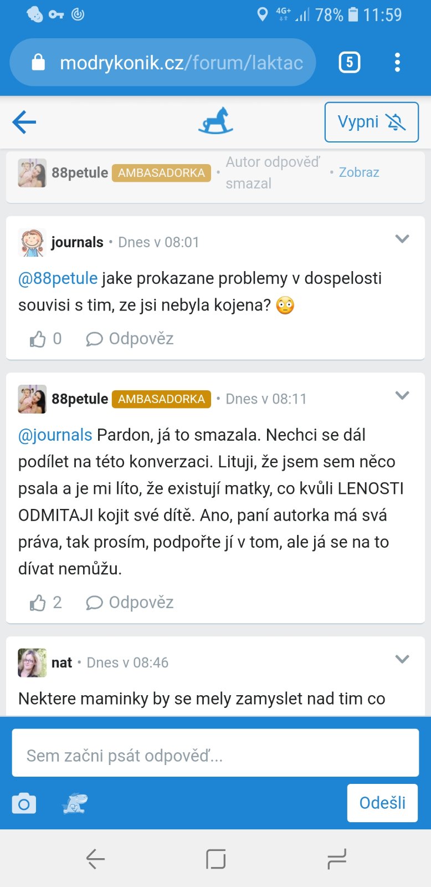Open nat's profile avatar thumbnail
This screenshot has height=887, width=431.
[32, 662]
